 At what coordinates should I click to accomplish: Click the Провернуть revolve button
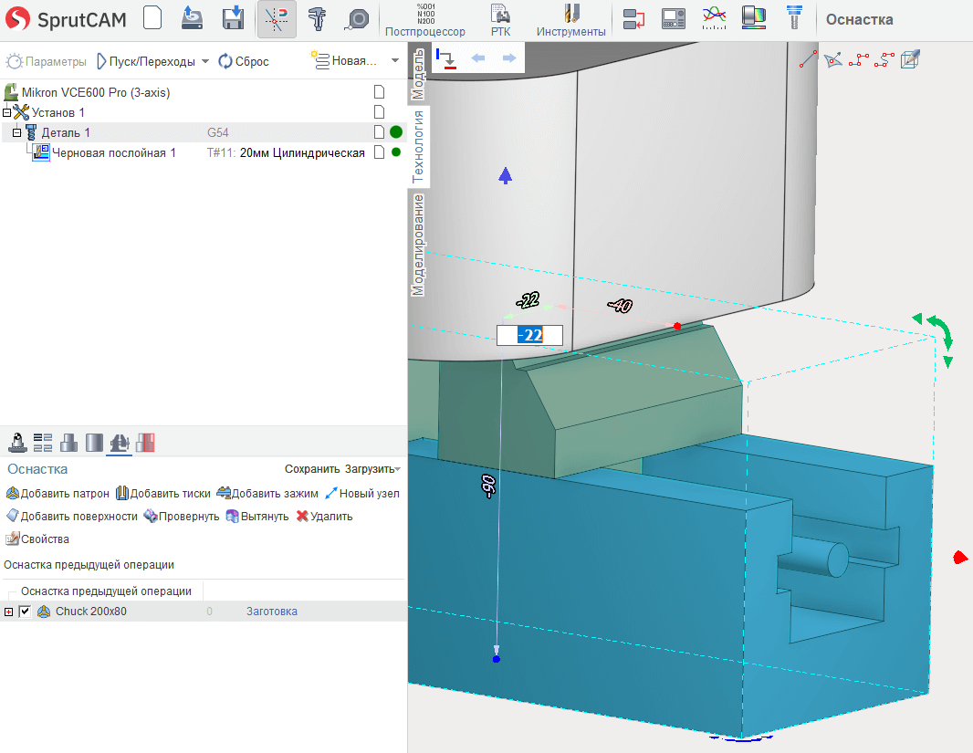click(x=182, y=516)
